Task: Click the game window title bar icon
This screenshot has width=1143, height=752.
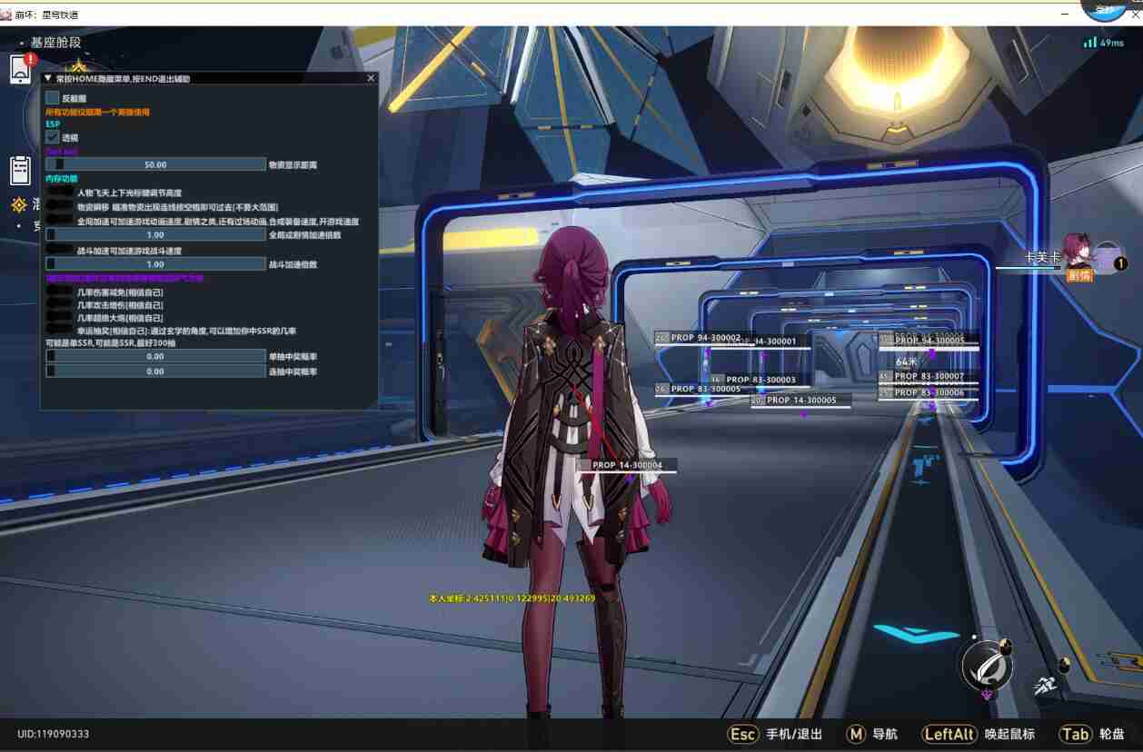Action: point(6,14)
